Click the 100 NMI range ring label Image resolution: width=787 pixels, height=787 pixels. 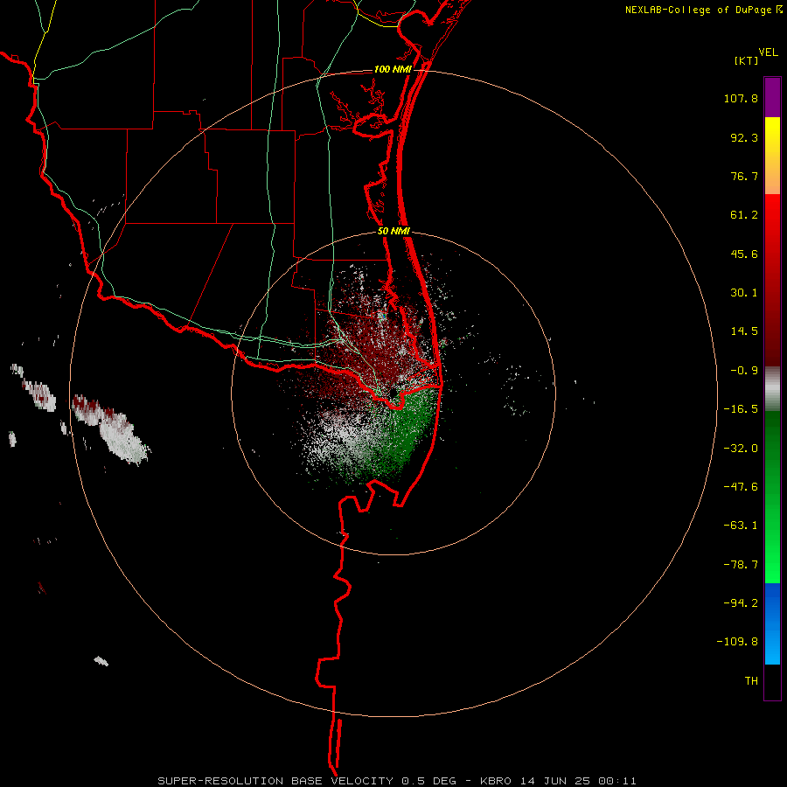(x=393, y=69)
